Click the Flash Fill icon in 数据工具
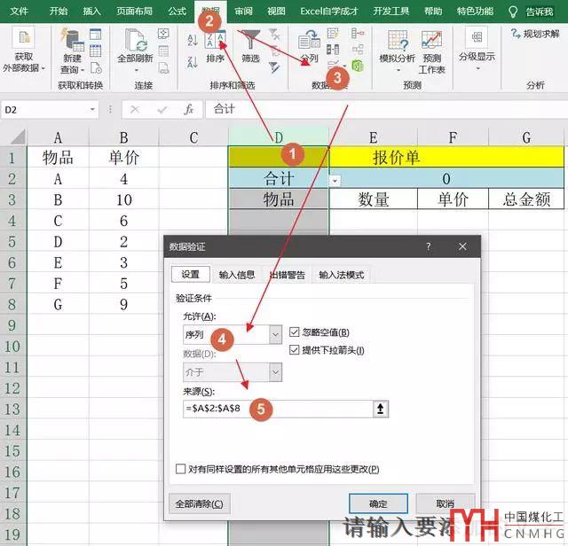 coord(333,34)
